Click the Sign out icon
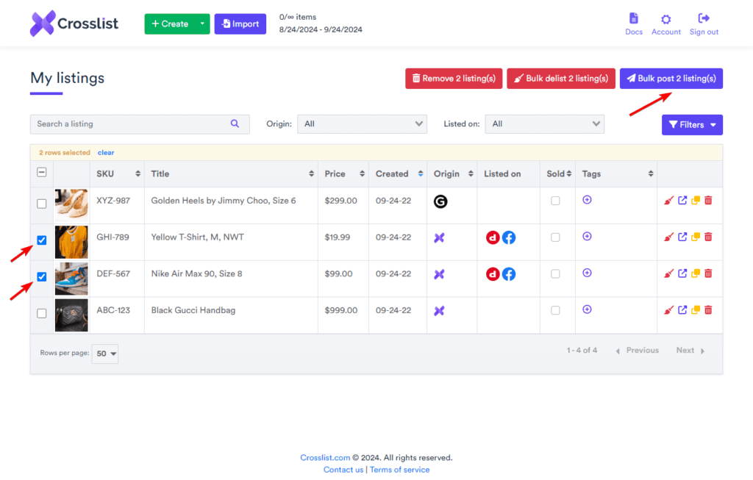The image size is (753, 480). (704, 18)
